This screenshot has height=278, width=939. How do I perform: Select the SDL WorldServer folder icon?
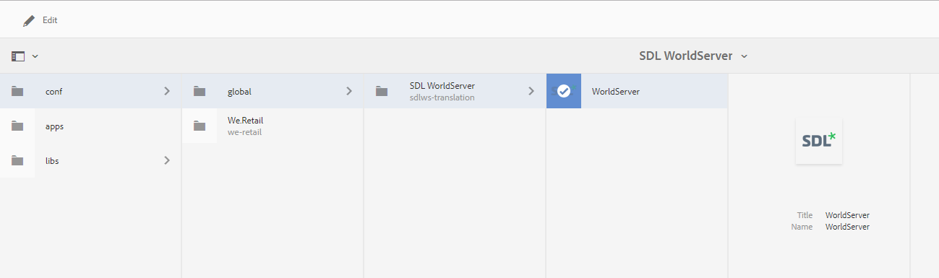point(382,91)
